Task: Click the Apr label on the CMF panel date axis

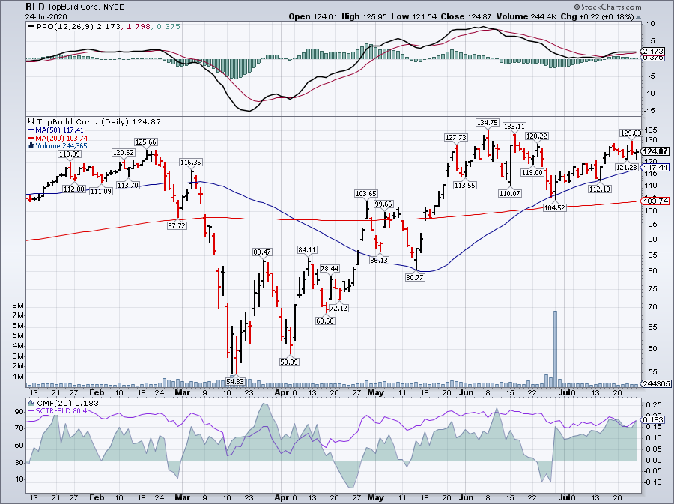Action: [282, 497]
